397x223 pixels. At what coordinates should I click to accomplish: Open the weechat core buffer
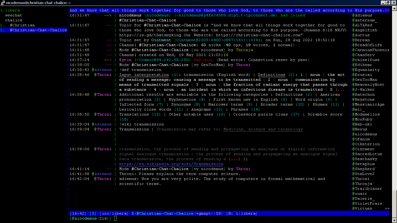tap(13, 15)
